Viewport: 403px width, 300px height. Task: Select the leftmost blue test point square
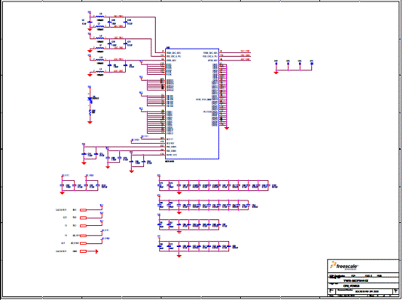click(x=276, y=63)
